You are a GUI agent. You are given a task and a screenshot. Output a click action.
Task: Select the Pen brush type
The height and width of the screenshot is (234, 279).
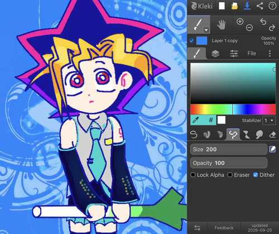194,135
